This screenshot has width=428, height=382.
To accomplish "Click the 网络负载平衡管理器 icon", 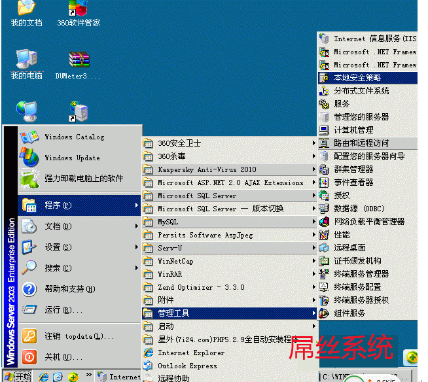I will [324, 222].
